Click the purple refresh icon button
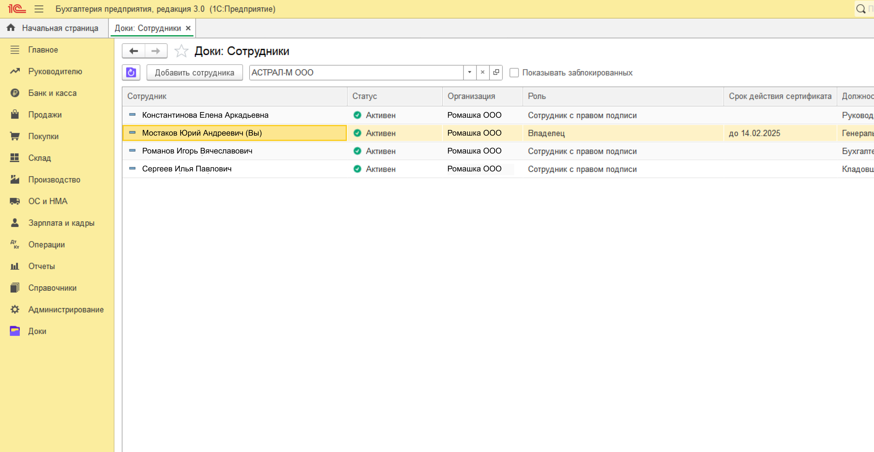874x452 pixels. tap(131, 73)
